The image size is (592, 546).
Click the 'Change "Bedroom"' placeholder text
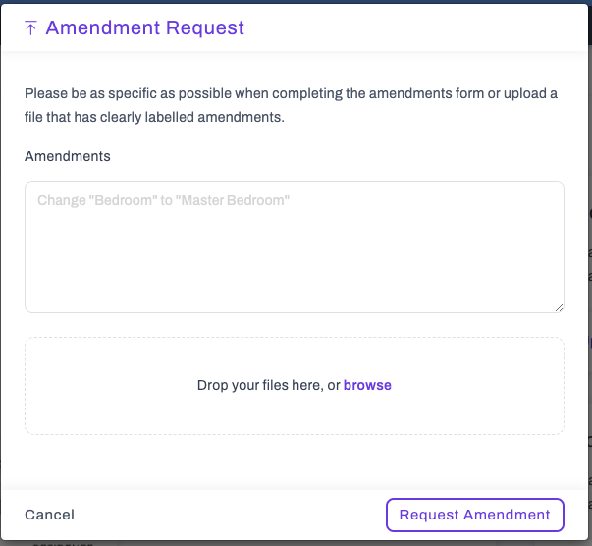[x=164, y=200]
